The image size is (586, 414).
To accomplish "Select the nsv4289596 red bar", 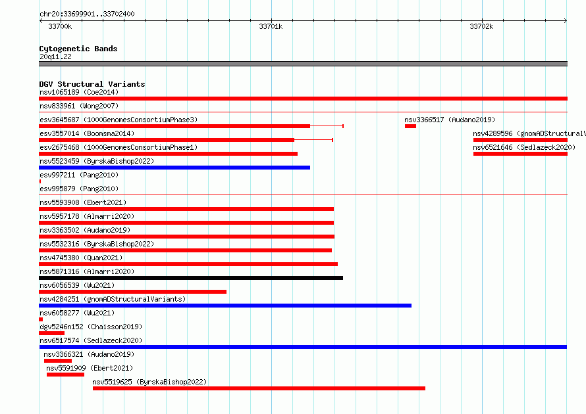I will click(520, 140).
